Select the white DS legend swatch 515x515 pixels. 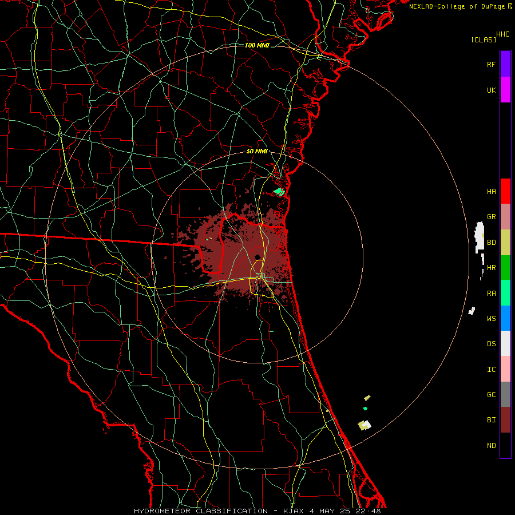505,343
